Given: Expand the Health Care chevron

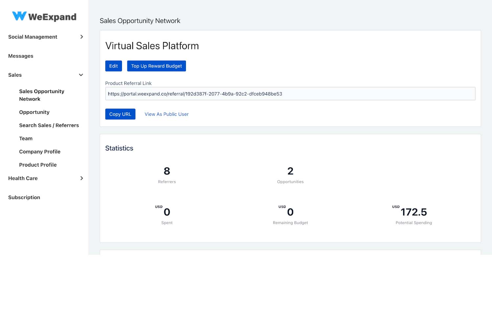Looking at the screenshot, I should coord(82,178).
